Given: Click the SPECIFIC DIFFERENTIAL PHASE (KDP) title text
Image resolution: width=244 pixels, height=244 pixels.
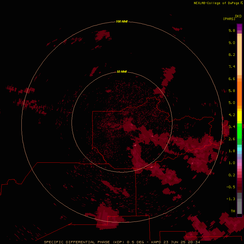Looking at the screenshot, I should pyautogui.click(x=84, y=242).
